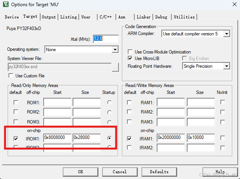This screenshot has height=179, width=240.
Task: Check the RAM2 default checkbox
Action: [x=130, y=112]
